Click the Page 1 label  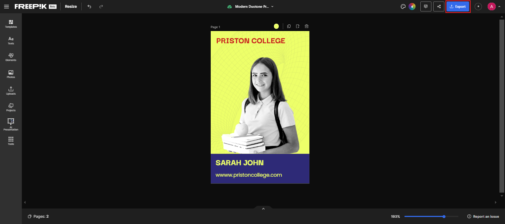point(216,27)
